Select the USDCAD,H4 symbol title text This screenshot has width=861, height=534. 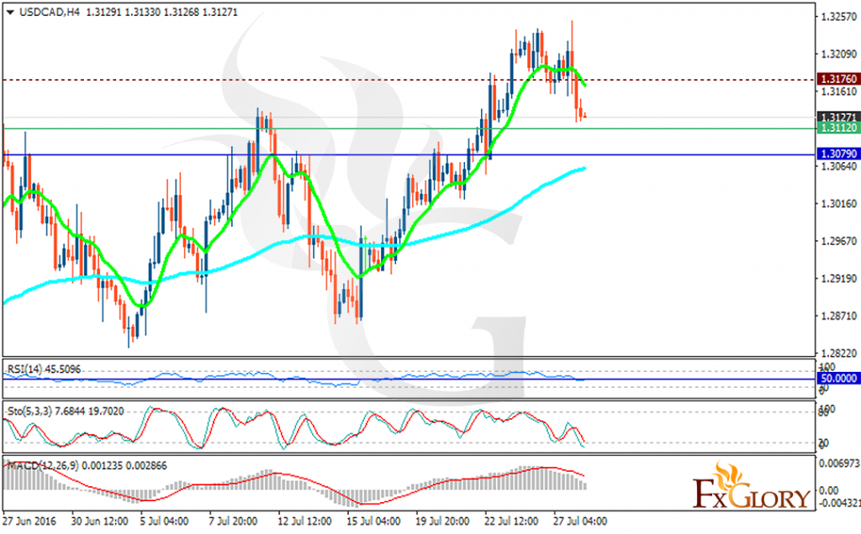pos(50,12)
